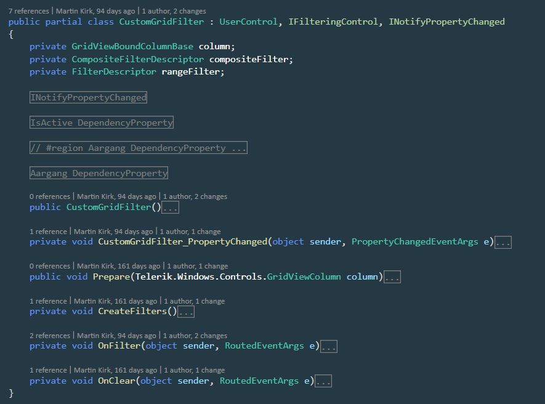Viewport: 545px width, 404px height.
Task: Click the CustomGridFilter_PropertyChanged method name
Action: (x=182, y=241)
